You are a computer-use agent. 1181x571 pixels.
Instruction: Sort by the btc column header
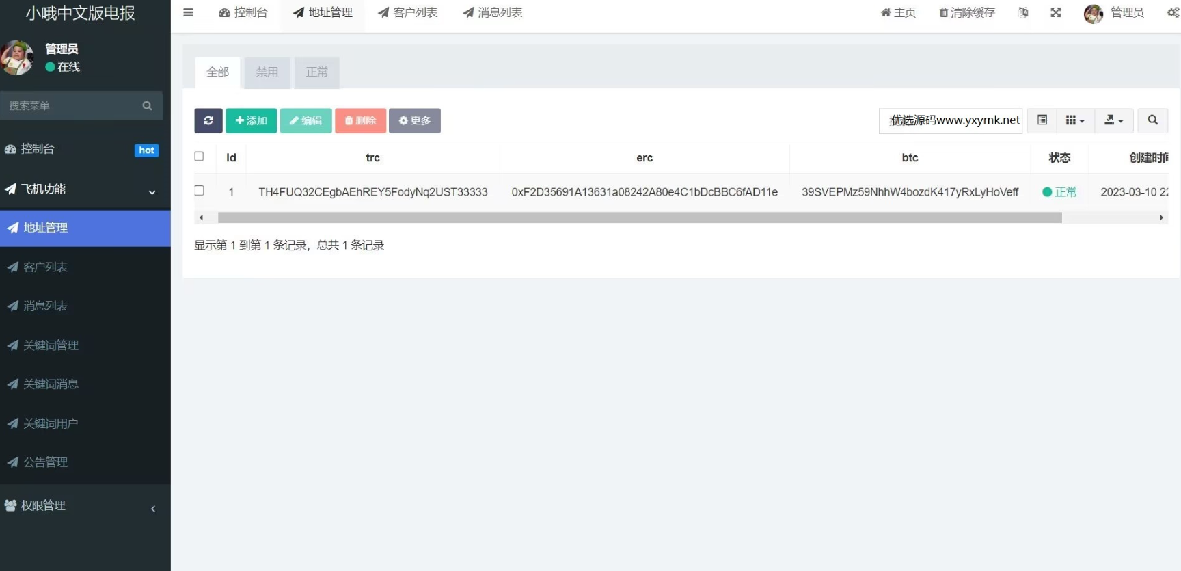[910, 158]
